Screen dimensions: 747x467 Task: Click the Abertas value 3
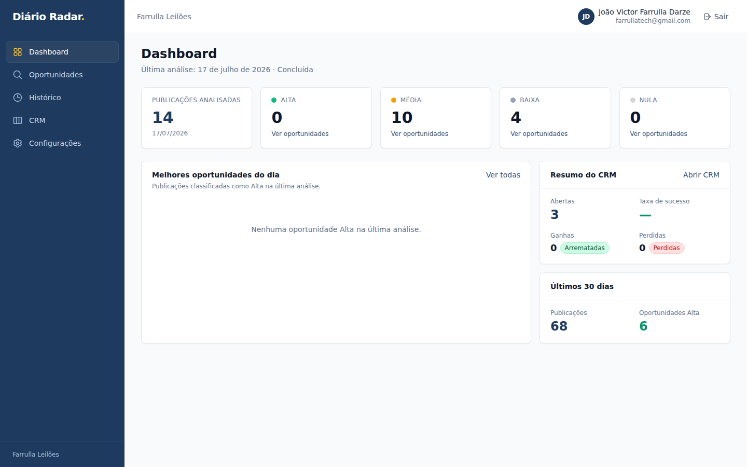[555, 214]
